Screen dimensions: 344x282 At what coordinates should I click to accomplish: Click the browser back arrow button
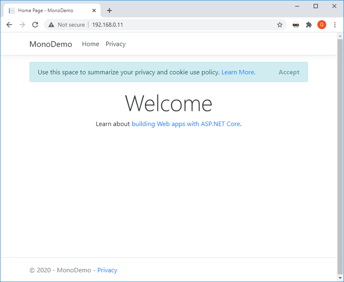point(9,25)
